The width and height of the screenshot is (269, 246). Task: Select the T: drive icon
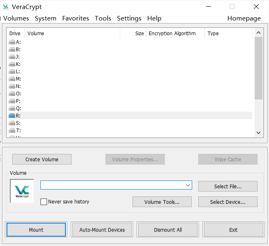12,131
